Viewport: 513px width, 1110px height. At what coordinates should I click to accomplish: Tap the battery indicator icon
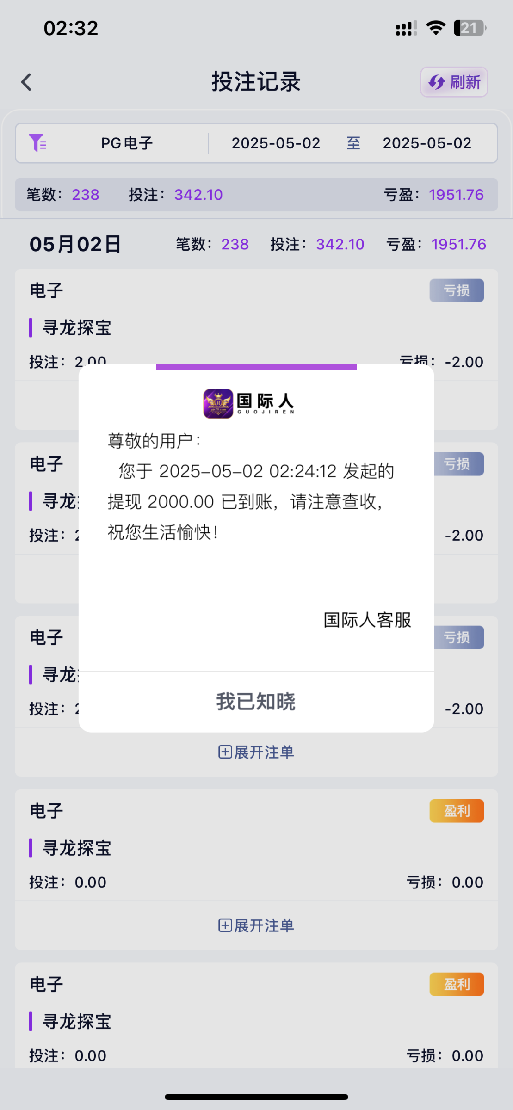pyautogui.click(x=469, y=28)
